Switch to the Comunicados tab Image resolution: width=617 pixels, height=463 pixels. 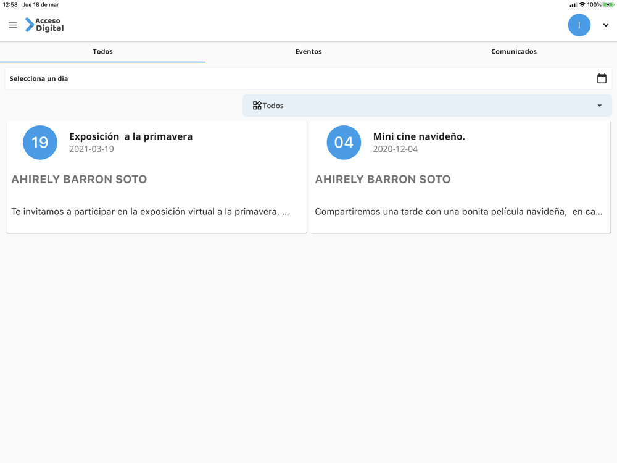pyautogui.click(x=514, y=52)
